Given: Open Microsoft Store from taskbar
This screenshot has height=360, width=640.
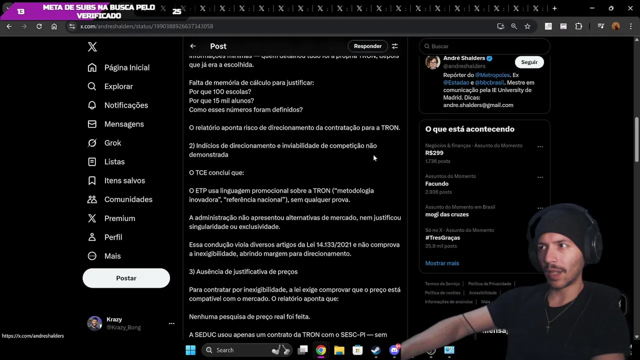Looking at the screenshot, I should 357,350.
